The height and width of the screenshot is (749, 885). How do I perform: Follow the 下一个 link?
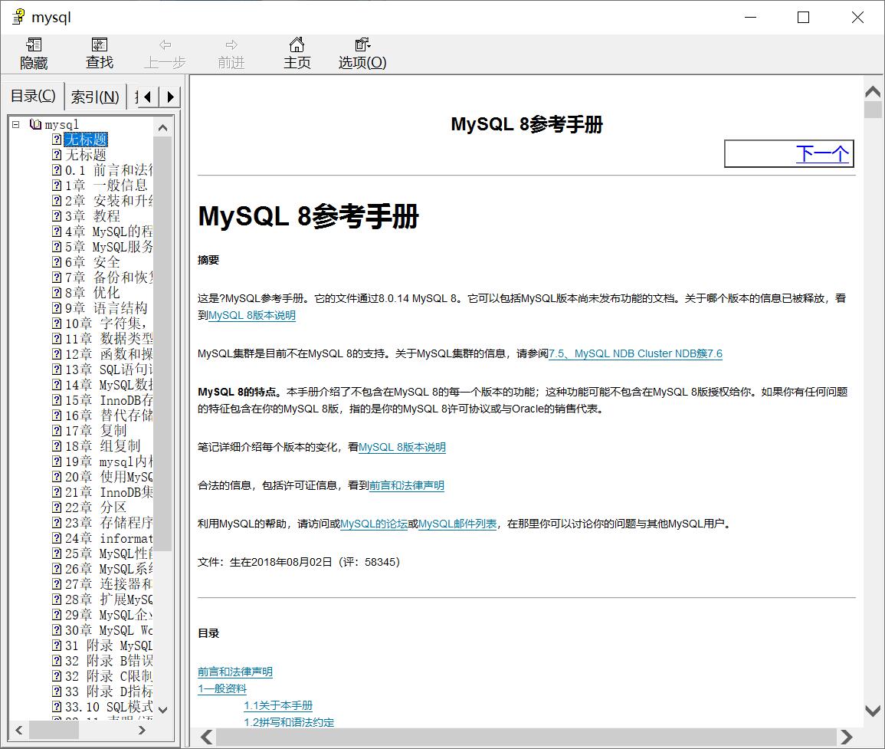(x=823, y=153)
